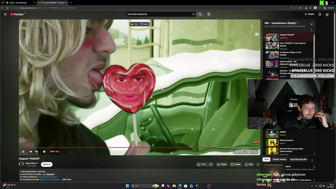This screenshot has height=189, width=336.
Task: Open a new browser tab
Action: (x=71, y=3)
